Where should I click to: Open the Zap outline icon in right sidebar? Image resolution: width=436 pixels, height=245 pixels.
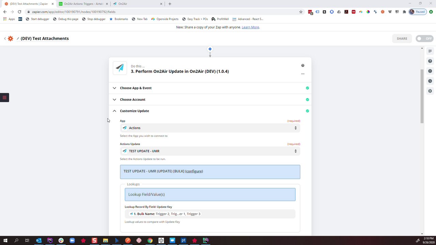pos(430,51)
